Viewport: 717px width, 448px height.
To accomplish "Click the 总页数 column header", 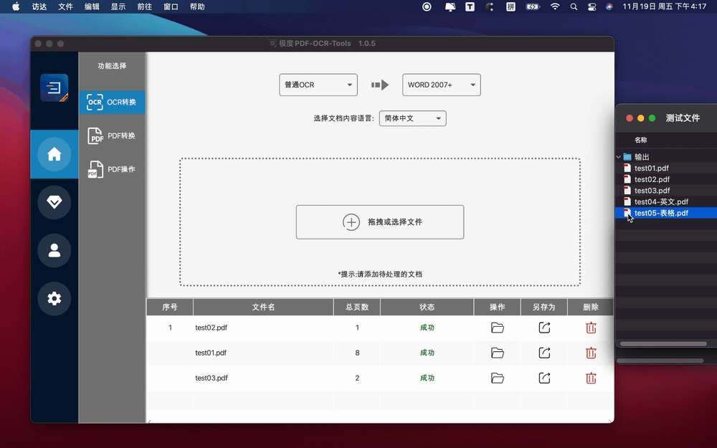I will click(357, 308).
